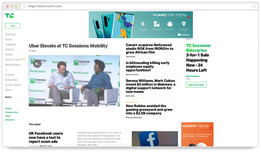Open the Videos section
This screenshot has height=154, width=261.
click(9, 49)
